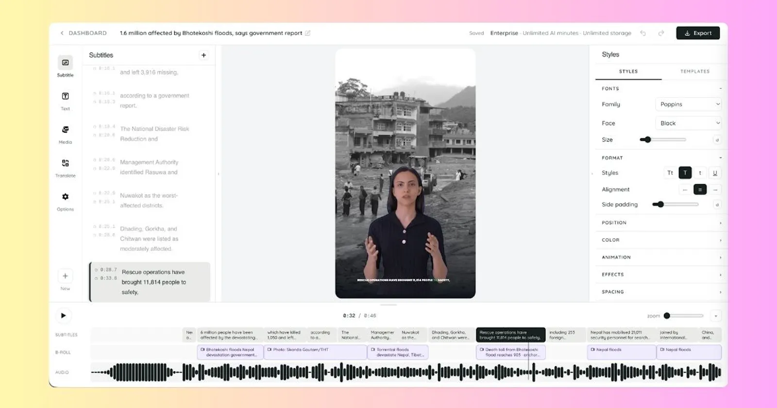Open the Translate tool in the sidebar
The width and height of the screenshot is (777, 408).
click(65, 167)
